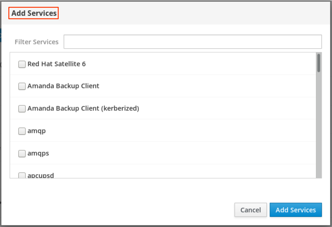Select the amqp service checkbox
Image resolution: width=332 pixels, height=227 pixels.
click(22, 131)
